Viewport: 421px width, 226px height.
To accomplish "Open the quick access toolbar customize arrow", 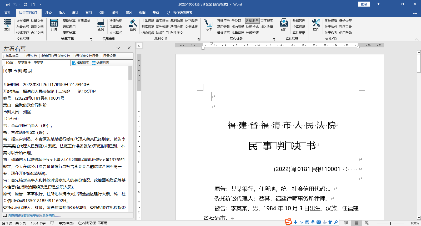I will [41, 4].
